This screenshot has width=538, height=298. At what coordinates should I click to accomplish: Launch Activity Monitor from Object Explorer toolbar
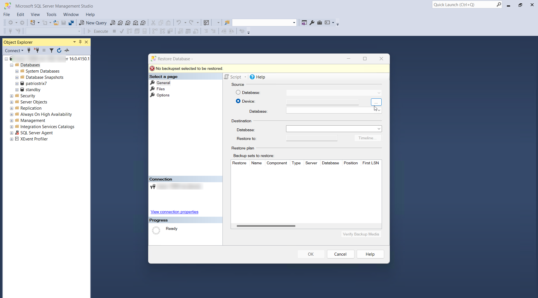tap(67, 50)
